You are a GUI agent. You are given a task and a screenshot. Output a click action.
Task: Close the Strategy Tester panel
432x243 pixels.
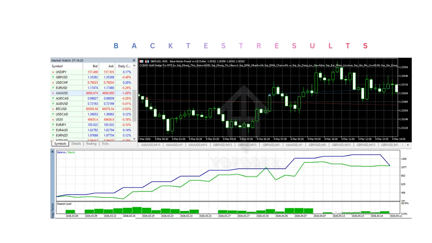(52, 152)
